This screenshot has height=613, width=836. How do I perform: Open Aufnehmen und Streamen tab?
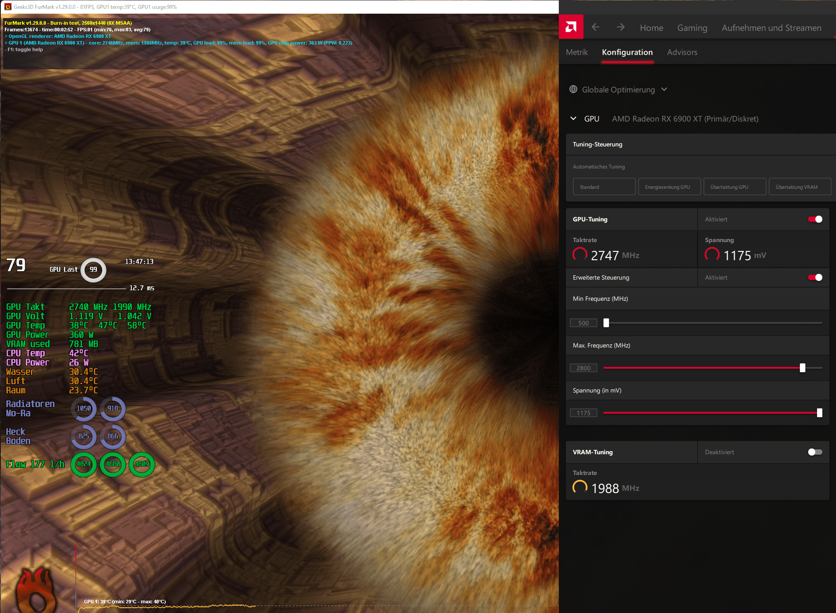(771, 28)
